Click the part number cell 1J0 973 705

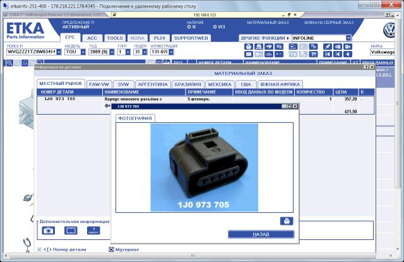pyautogui.click(x=60, y=99)
